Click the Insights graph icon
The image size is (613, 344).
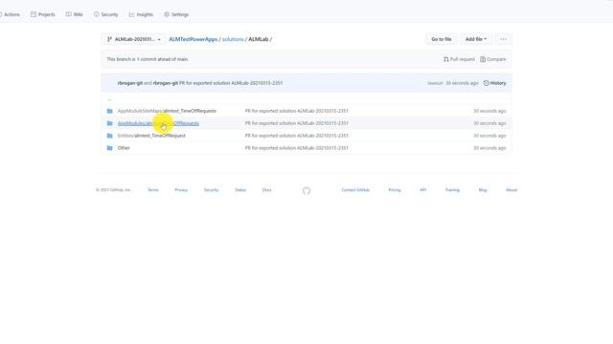coord(132,14)
